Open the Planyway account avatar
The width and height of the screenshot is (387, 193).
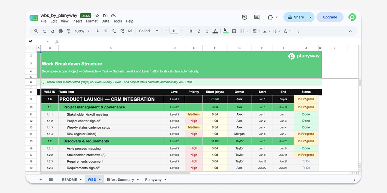352,17
